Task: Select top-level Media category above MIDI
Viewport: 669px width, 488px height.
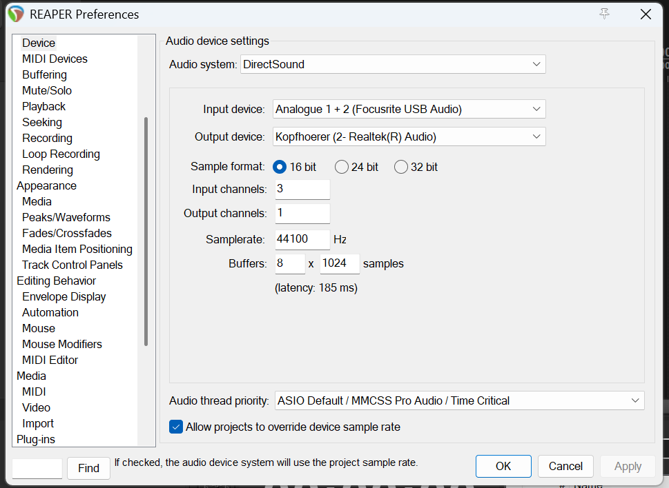Action: click(31, 376)
